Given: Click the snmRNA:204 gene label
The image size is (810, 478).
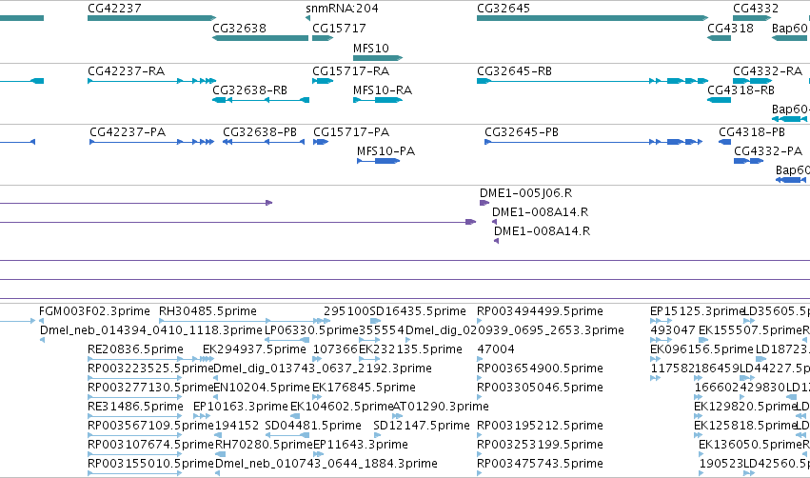Looking at the screenshot, I should (x=342, y=9).
